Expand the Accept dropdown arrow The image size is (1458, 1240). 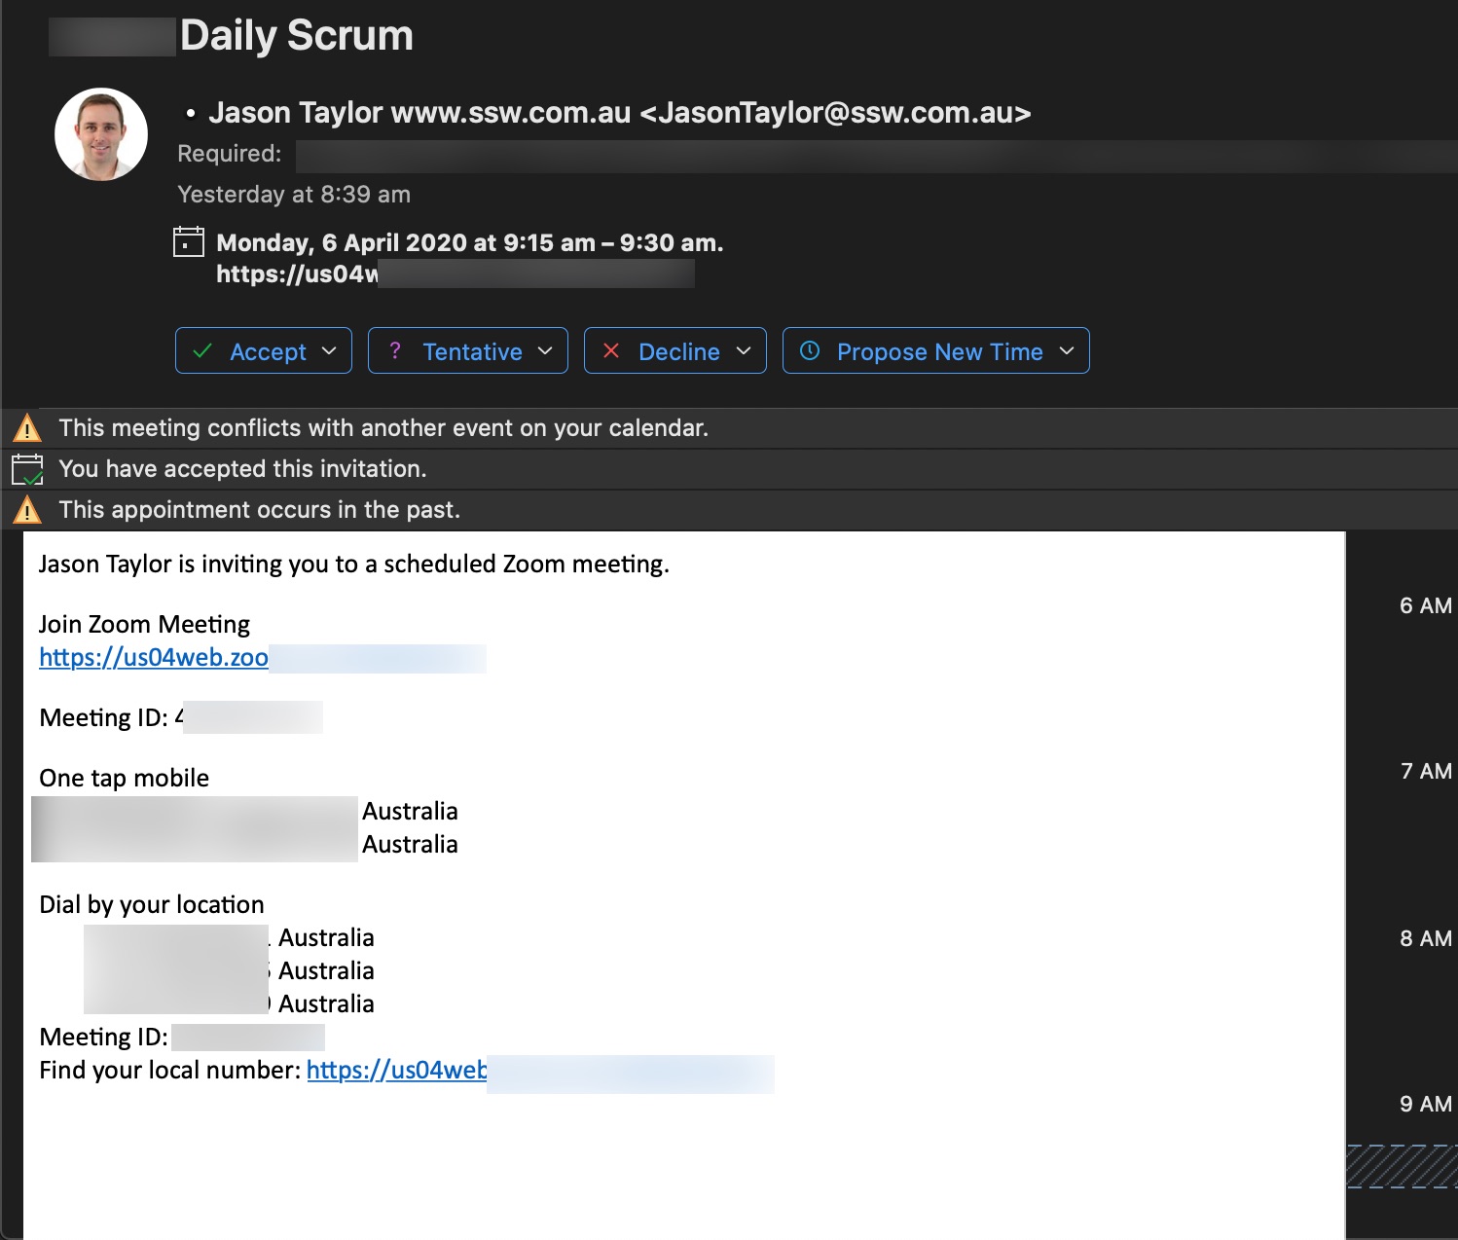pos(329,351)
